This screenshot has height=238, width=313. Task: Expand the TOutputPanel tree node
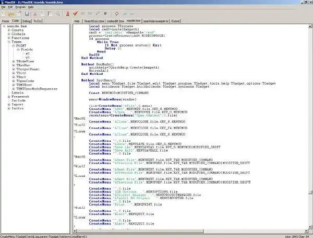click(x=14, y=69)
